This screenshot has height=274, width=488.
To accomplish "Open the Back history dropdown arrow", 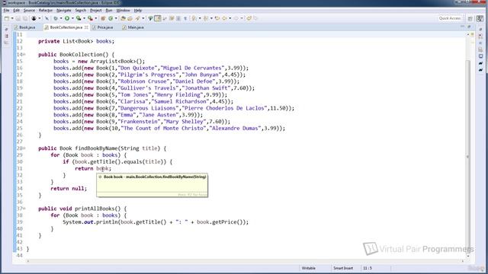I will 230,18.
